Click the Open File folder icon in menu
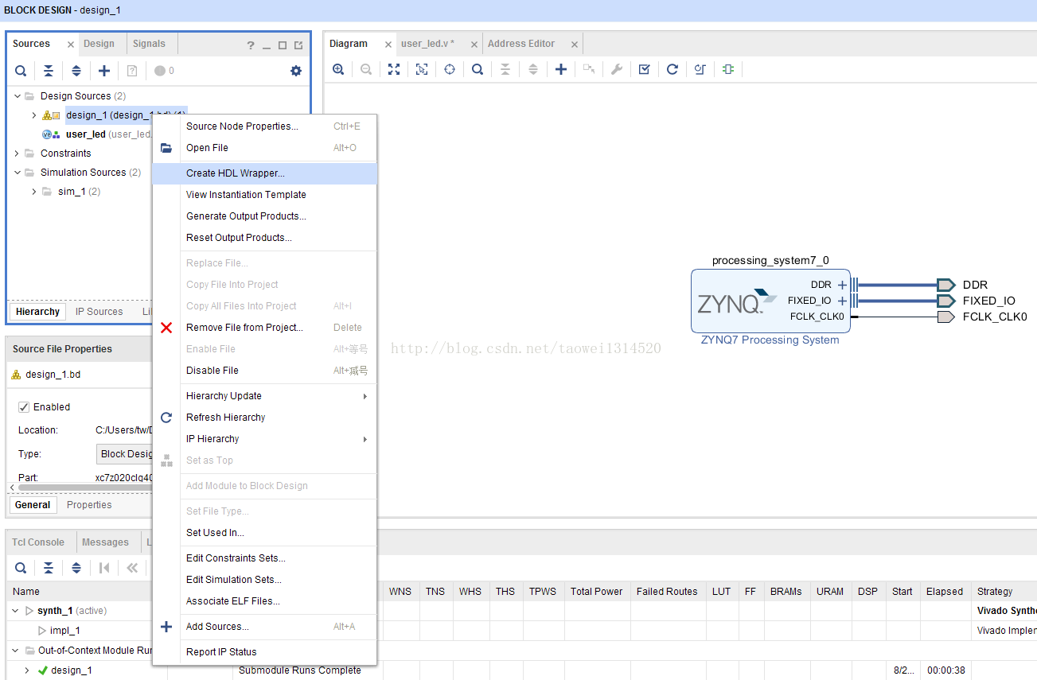This screenshot has width=1037, height=680. coord(166,148)
